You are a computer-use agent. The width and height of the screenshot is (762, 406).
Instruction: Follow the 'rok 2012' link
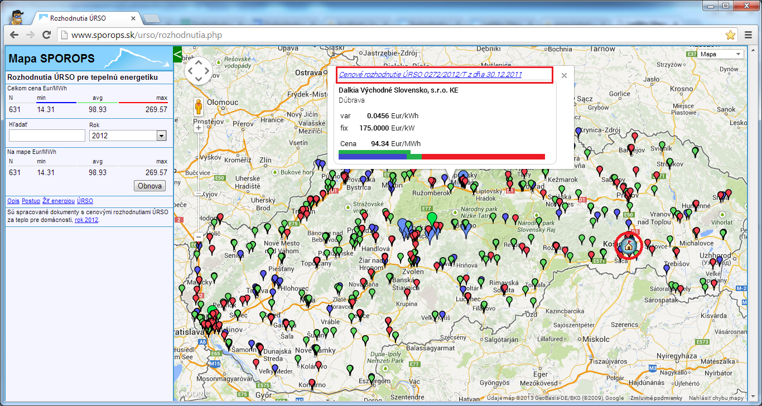86,220
